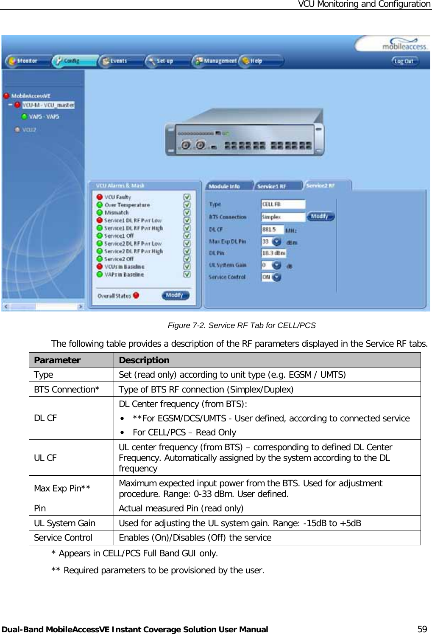
Task: Click the tree pane horizontal scrollbar track
Action: pyautogui.click(x=43, y=306)
